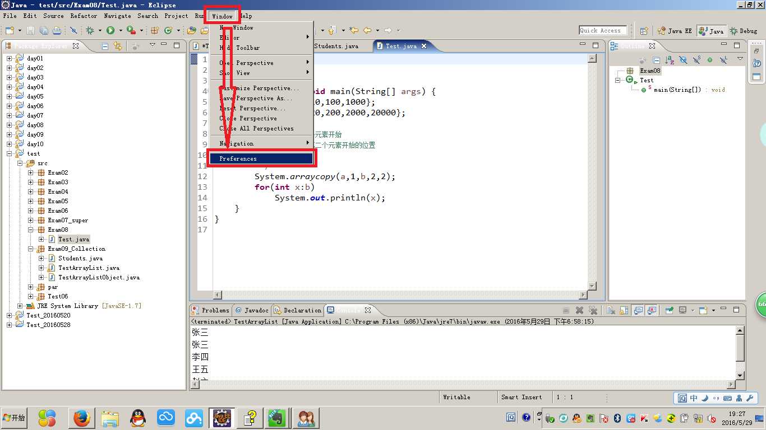The height and width of the screenshot is (430, 766).
Task: Click the Save icon in toolbar
Action: pos(30,30)
